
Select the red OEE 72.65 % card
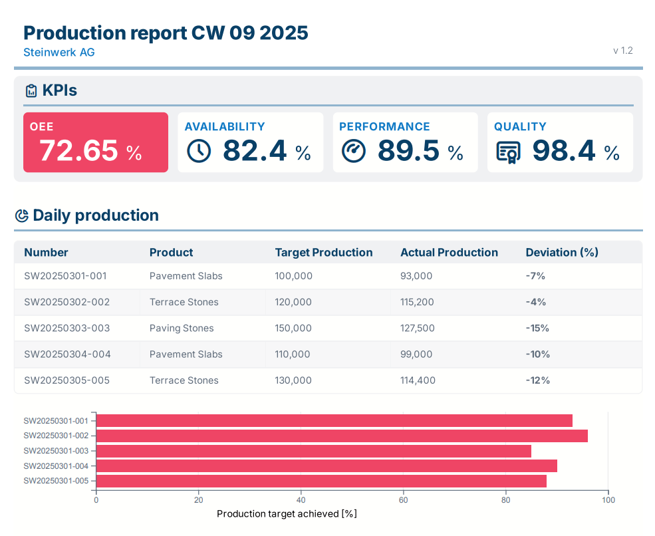pyautogui.click(x=96, y=142)
